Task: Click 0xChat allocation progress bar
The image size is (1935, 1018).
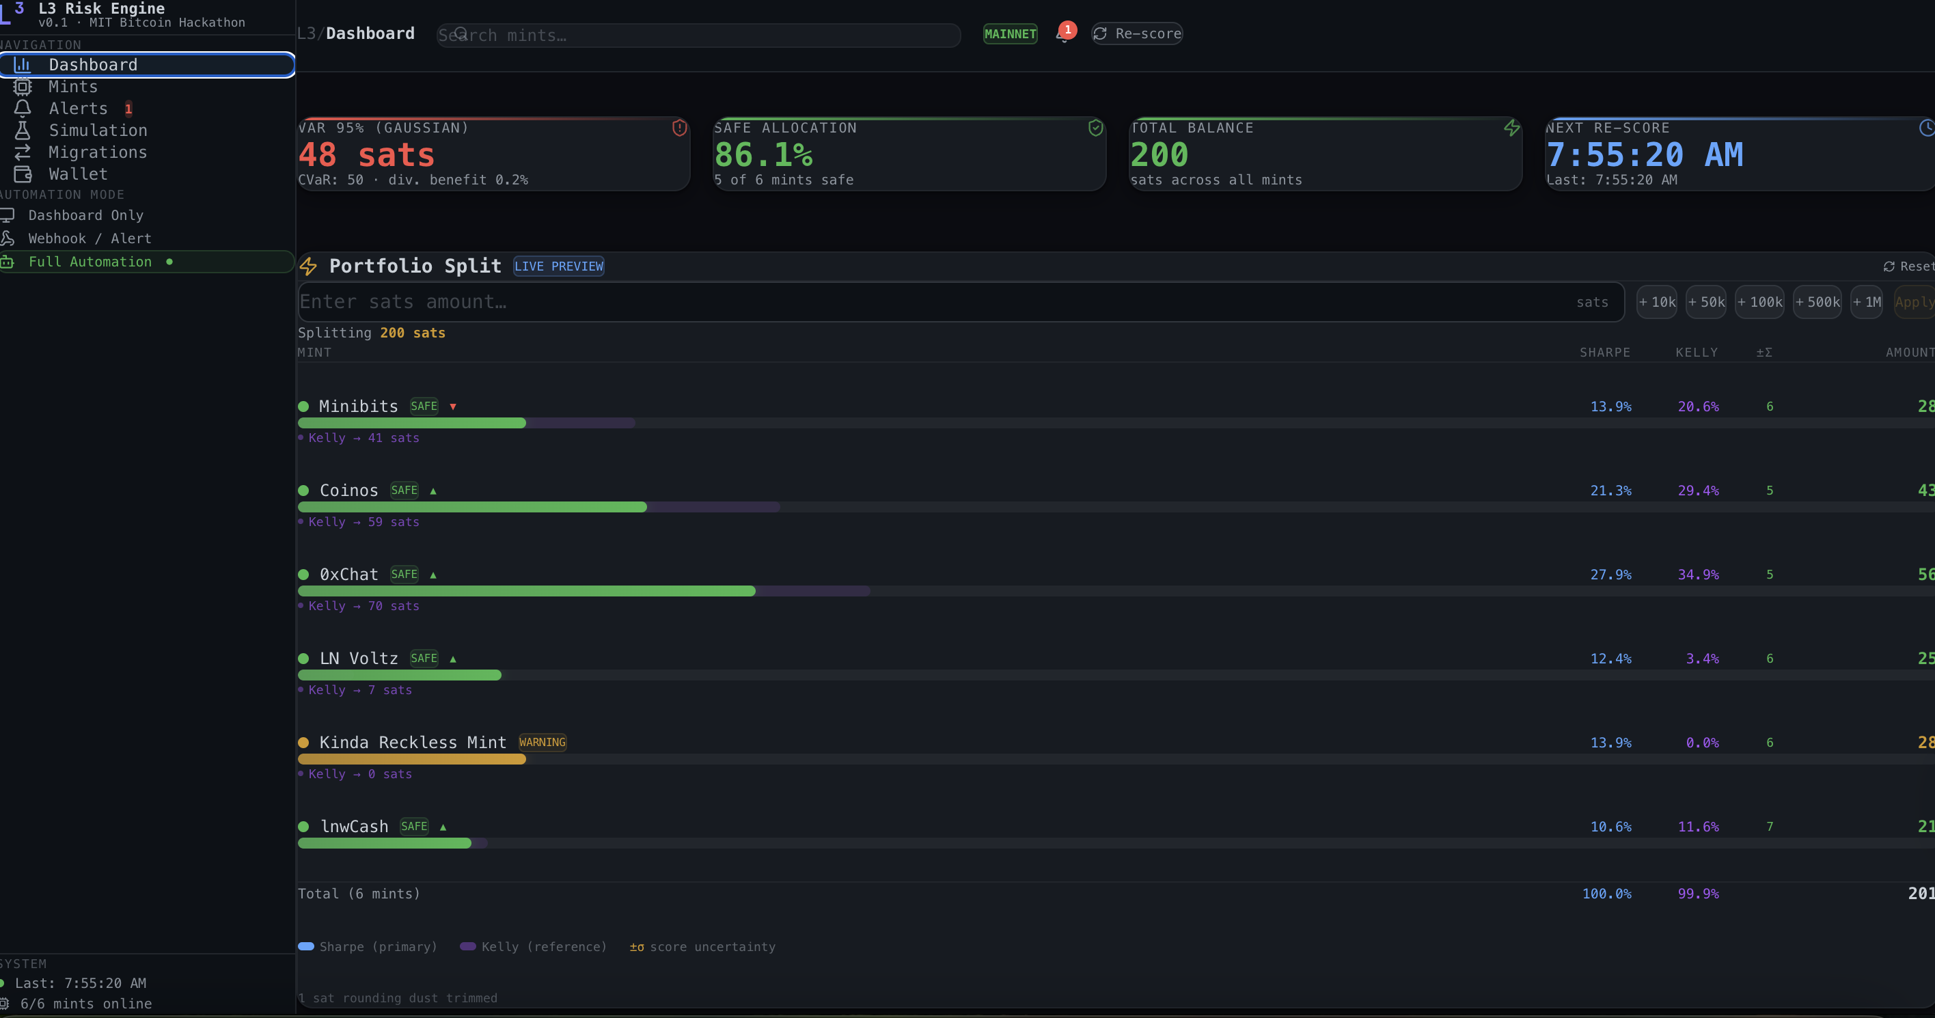Action: (x=526, y=591)
